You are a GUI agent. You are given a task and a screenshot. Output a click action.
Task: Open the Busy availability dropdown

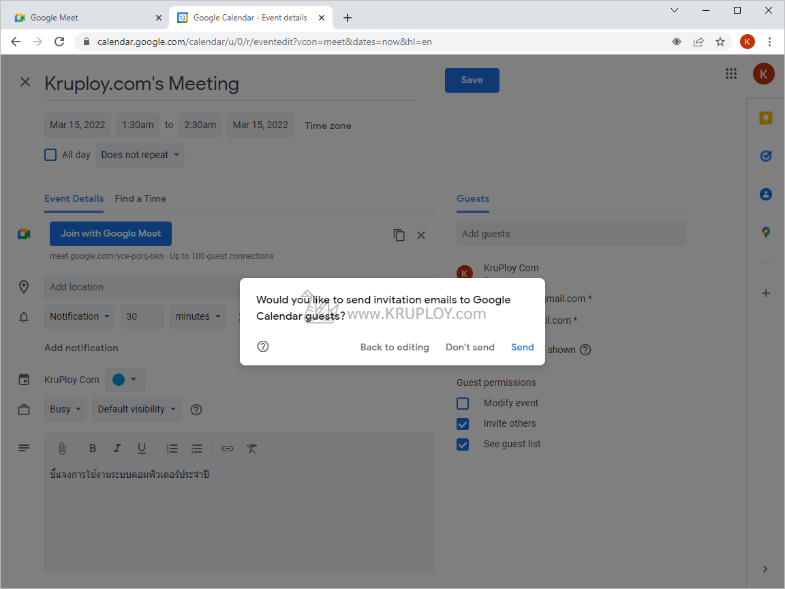click(65, 409)
